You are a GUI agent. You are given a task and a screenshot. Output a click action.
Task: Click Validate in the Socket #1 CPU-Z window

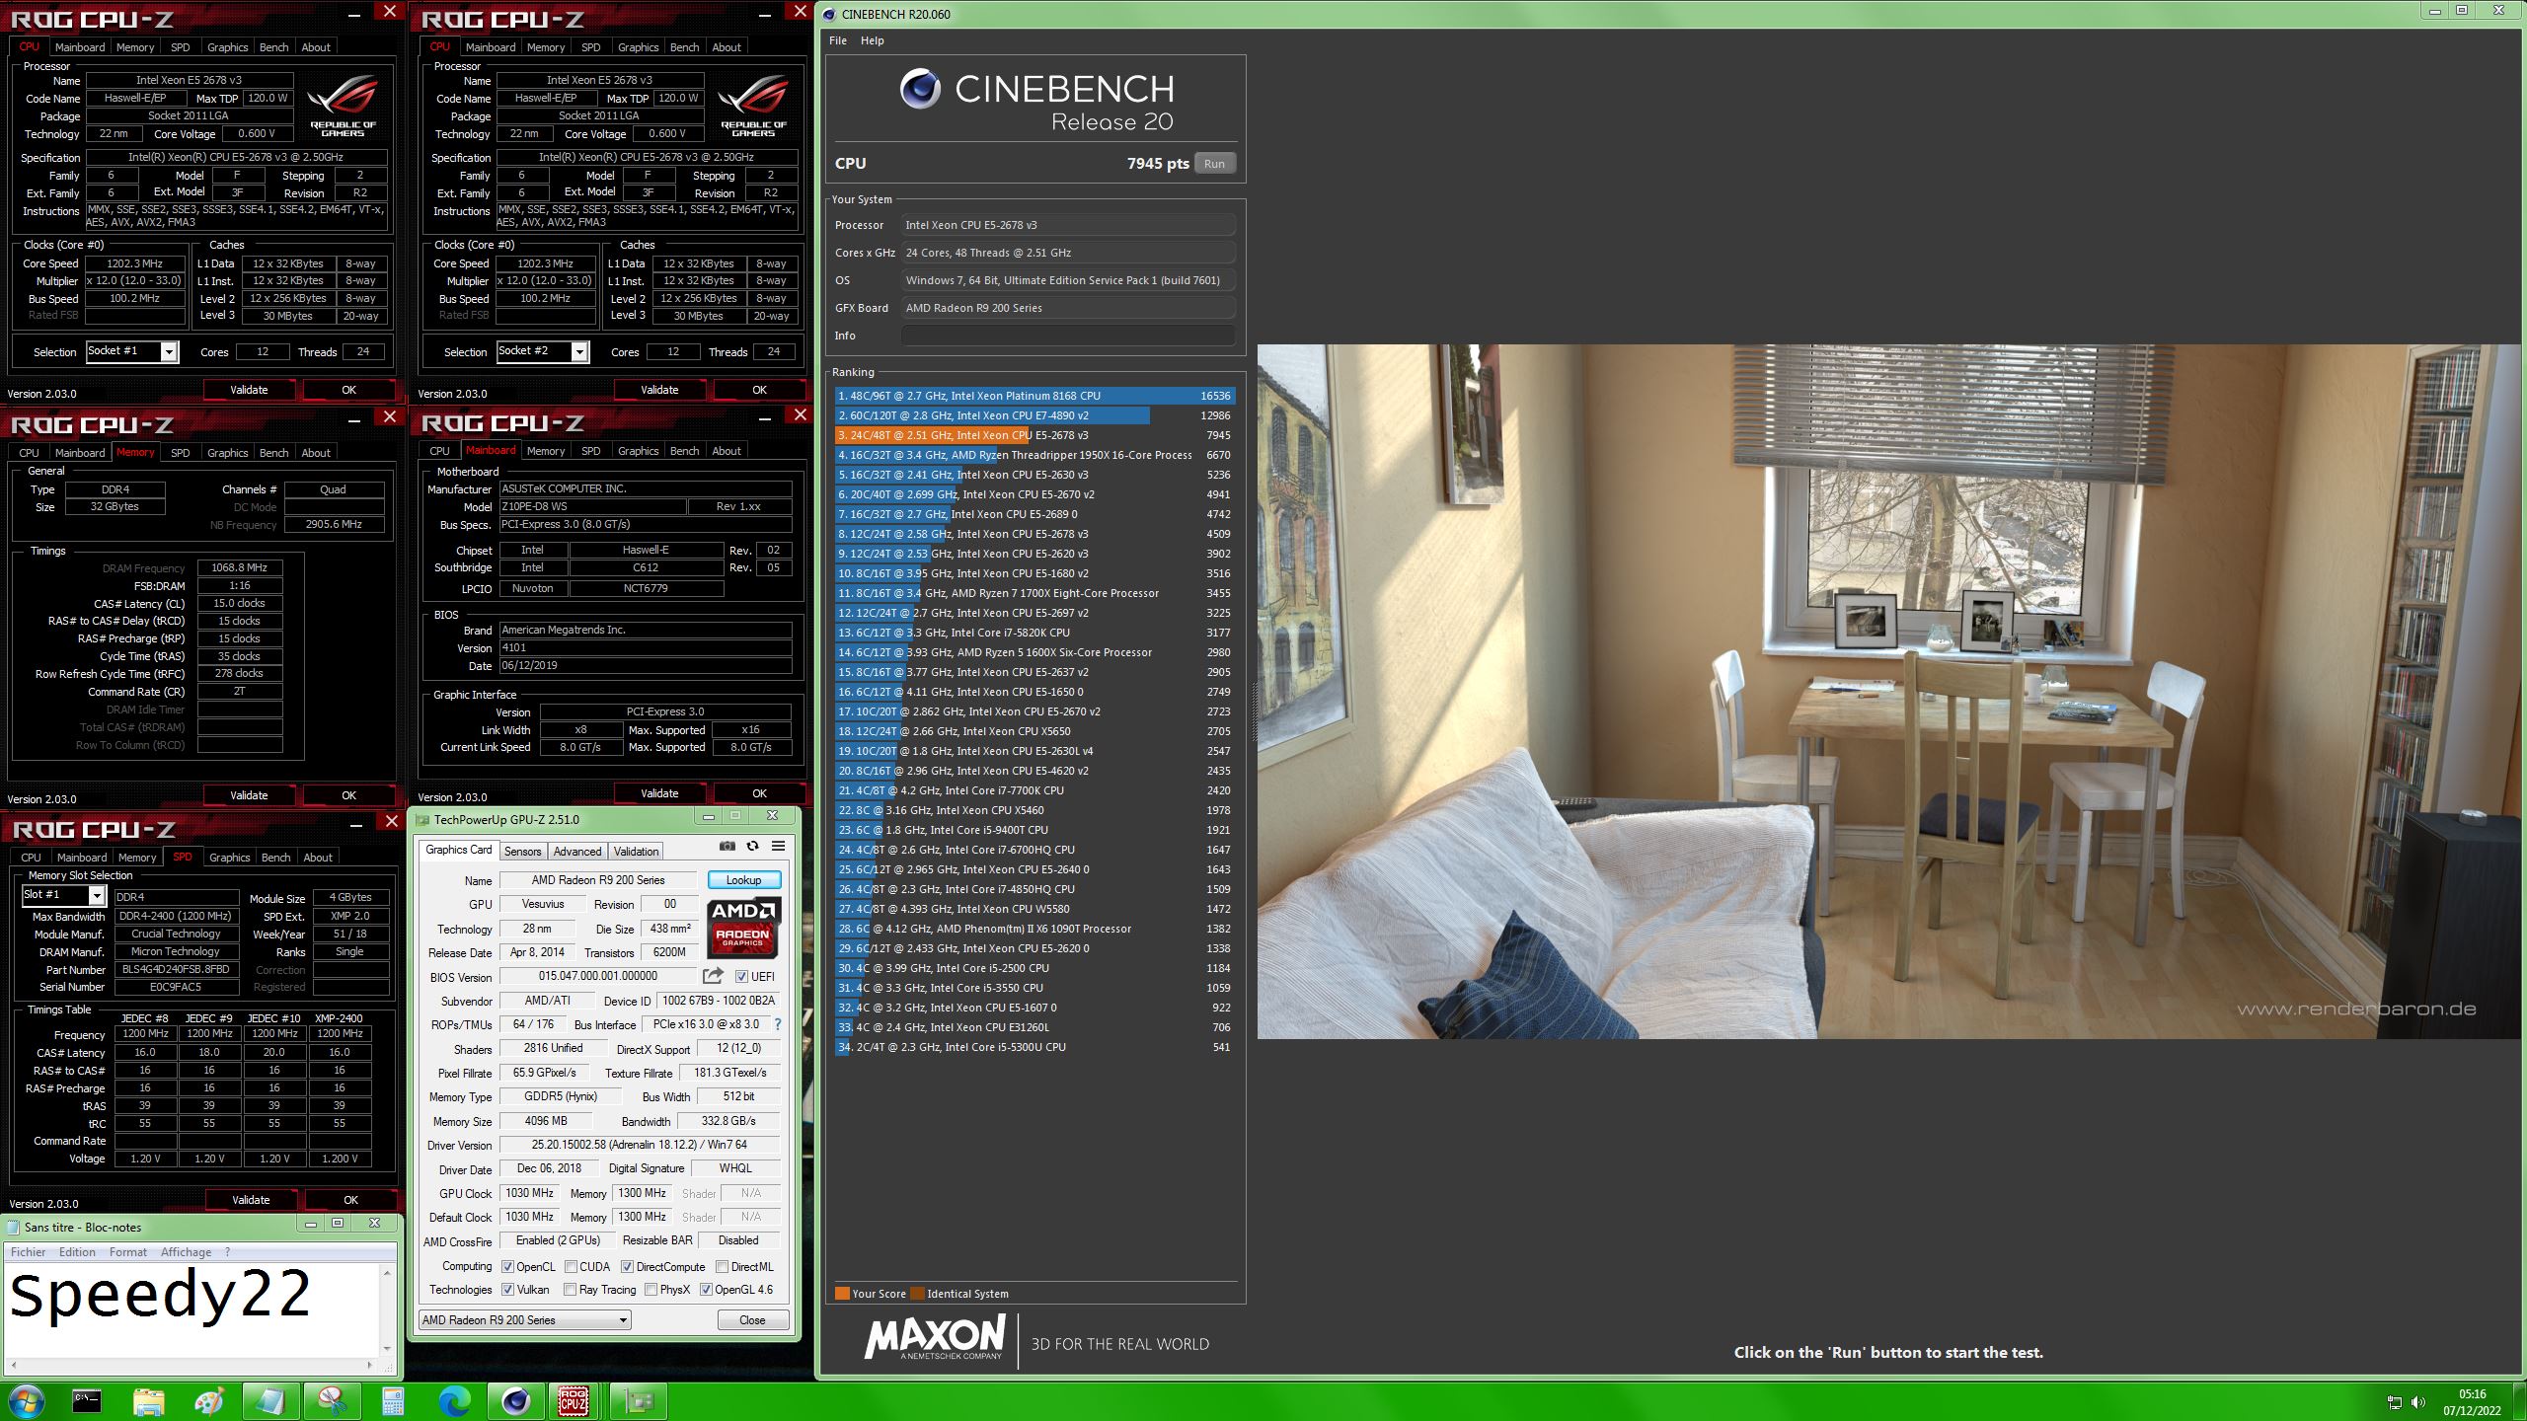tap(249, 390)
